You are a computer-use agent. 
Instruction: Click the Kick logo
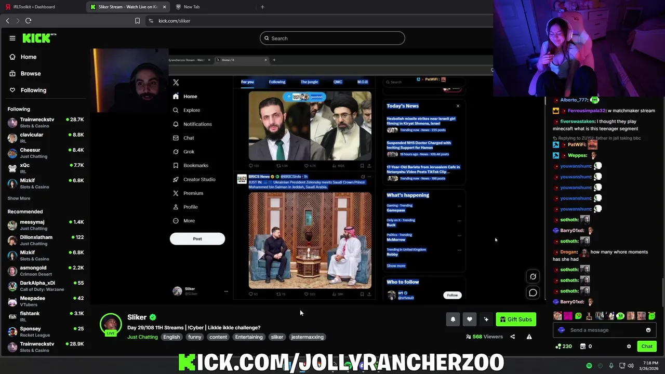(x=39, y=38)
